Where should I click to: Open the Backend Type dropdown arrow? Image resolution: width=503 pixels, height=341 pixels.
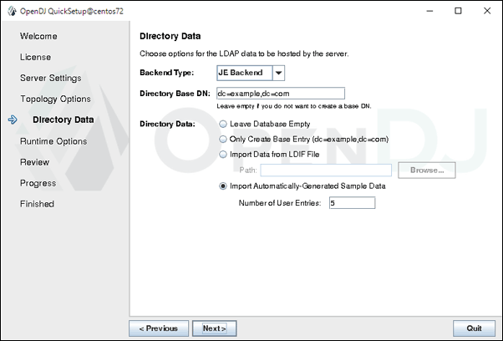tap(278, 73)
